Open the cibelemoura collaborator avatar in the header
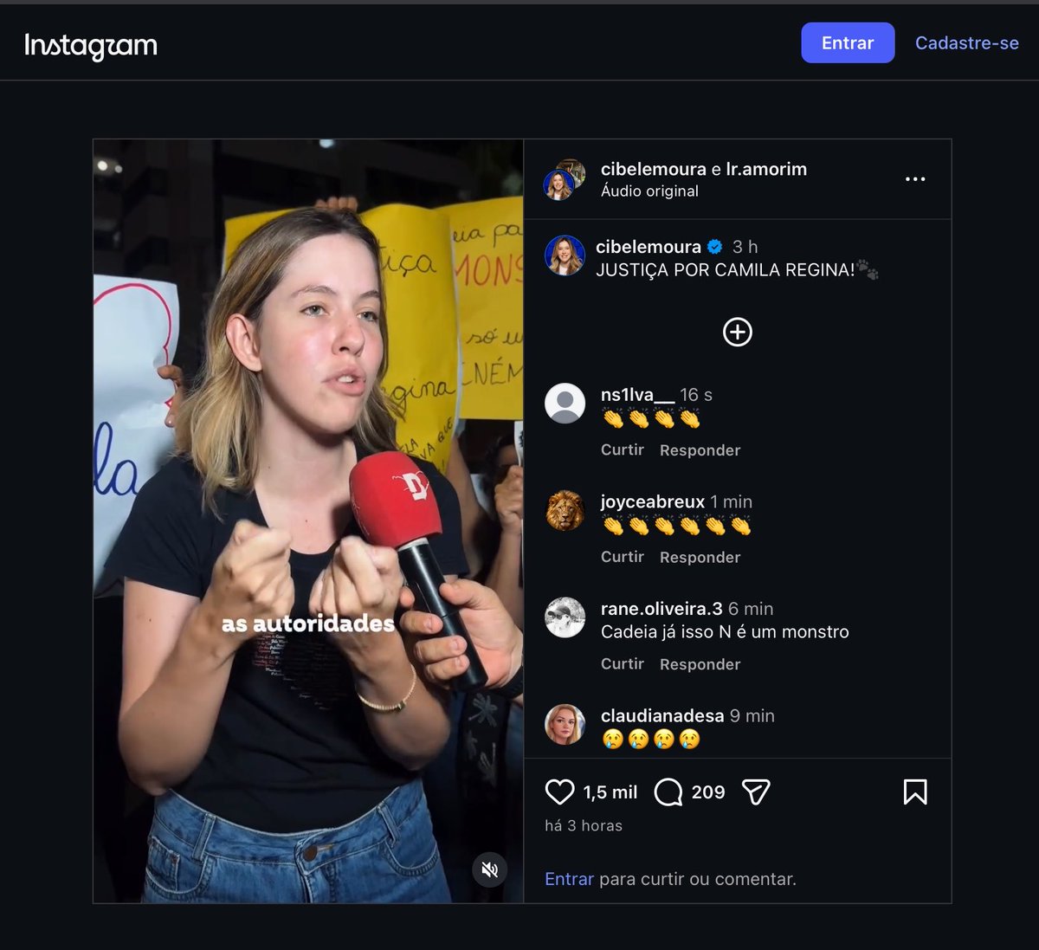 (558, 185)
